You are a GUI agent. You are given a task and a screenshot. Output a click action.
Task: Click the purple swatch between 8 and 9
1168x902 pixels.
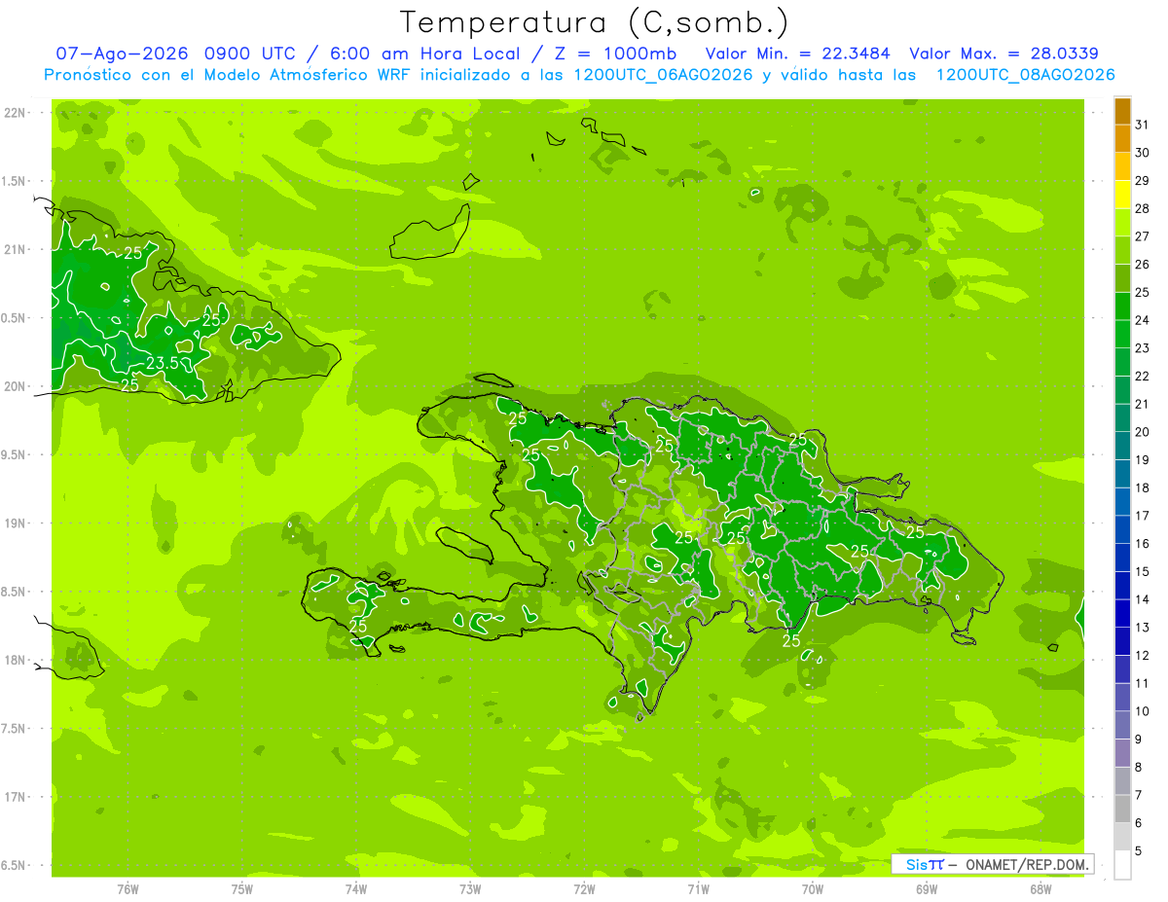pyautogui.click(x=1122, y=754)
